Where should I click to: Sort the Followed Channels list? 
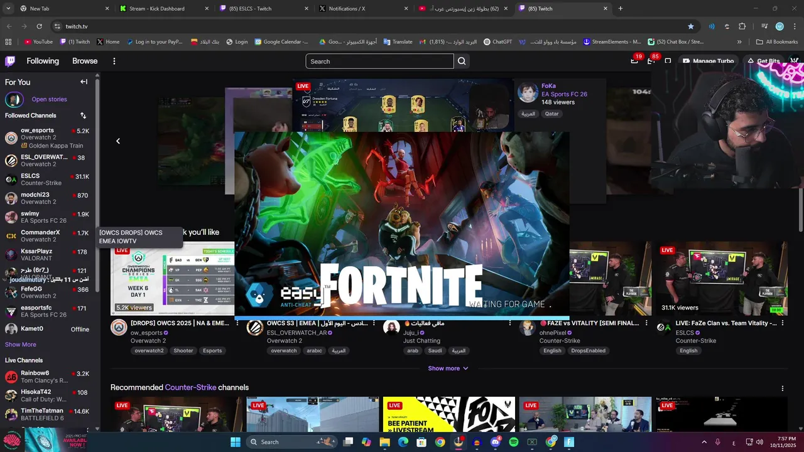[x=83, y=116]
